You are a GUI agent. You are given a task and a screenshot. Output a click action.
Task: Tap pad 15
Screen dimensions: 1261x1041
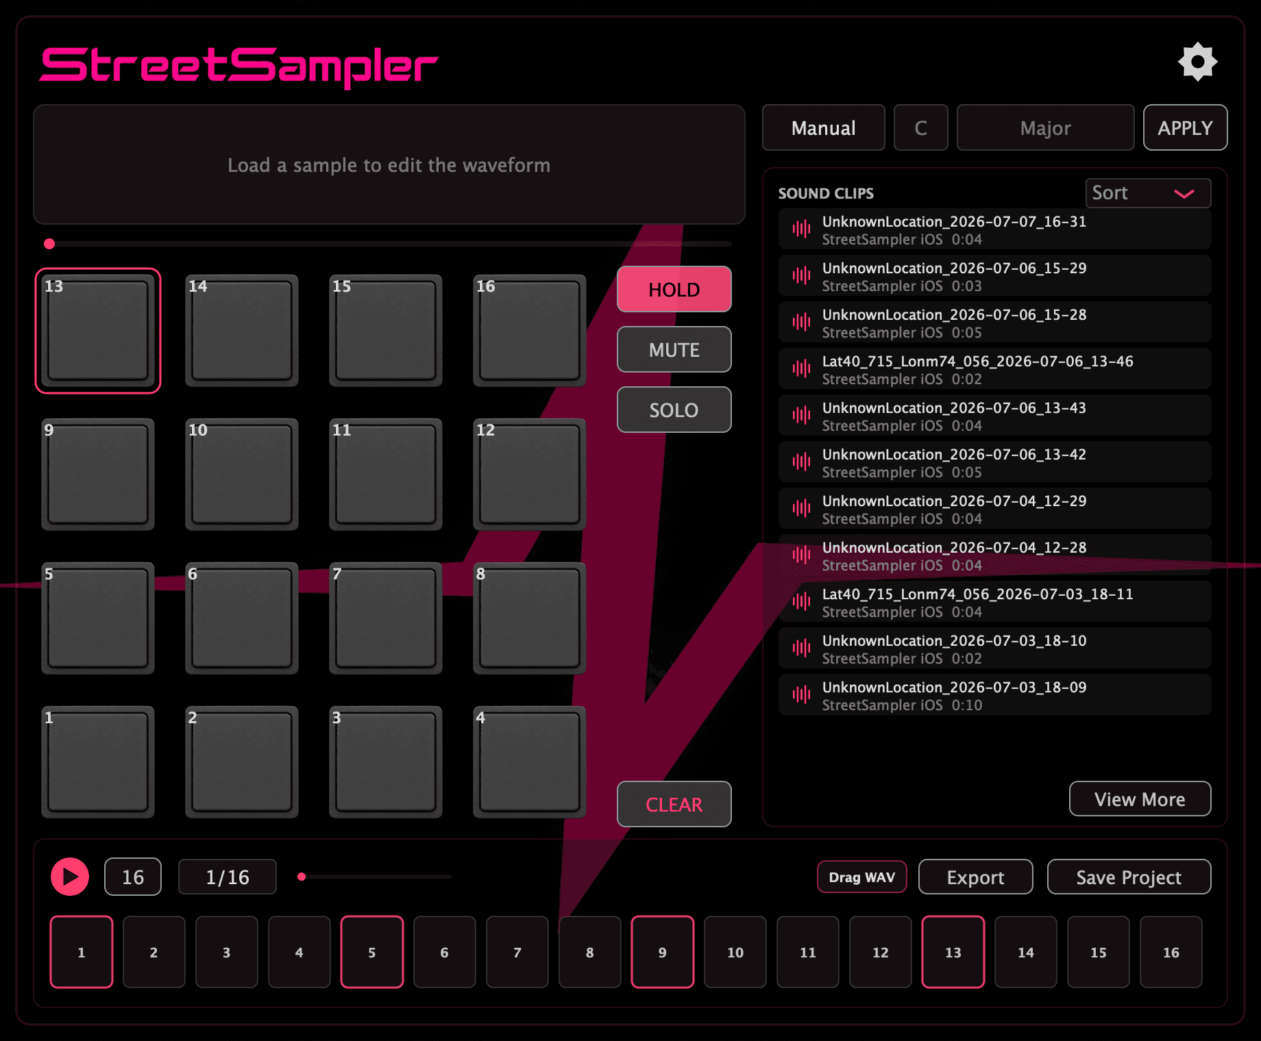pyautogui.click(x=386, y=331)
